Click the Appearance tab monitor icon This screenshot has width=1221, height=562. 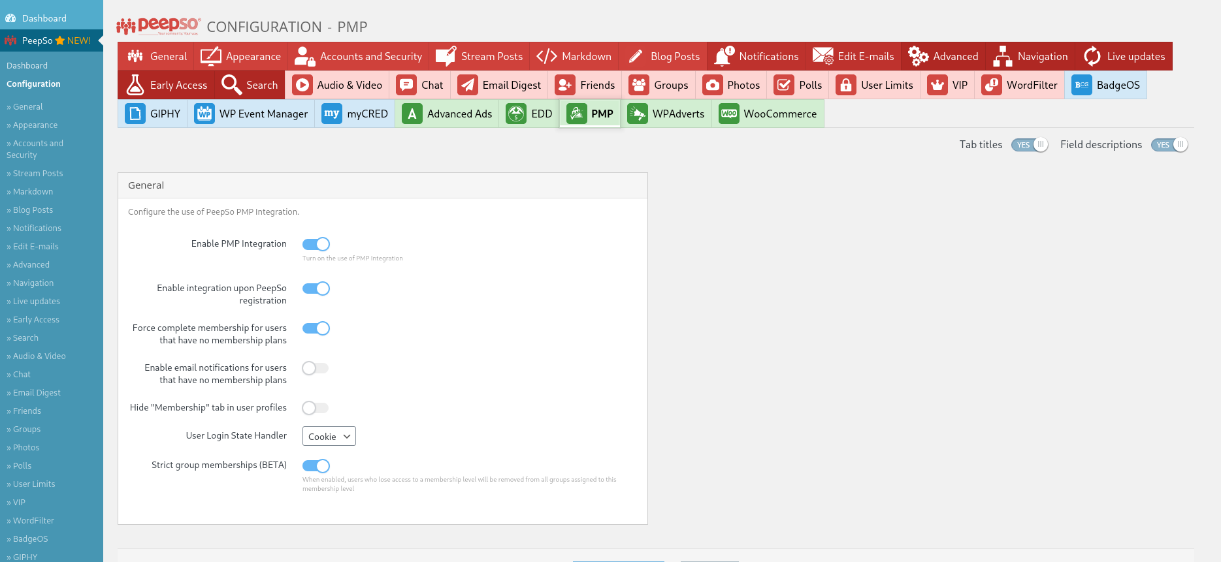210,56
